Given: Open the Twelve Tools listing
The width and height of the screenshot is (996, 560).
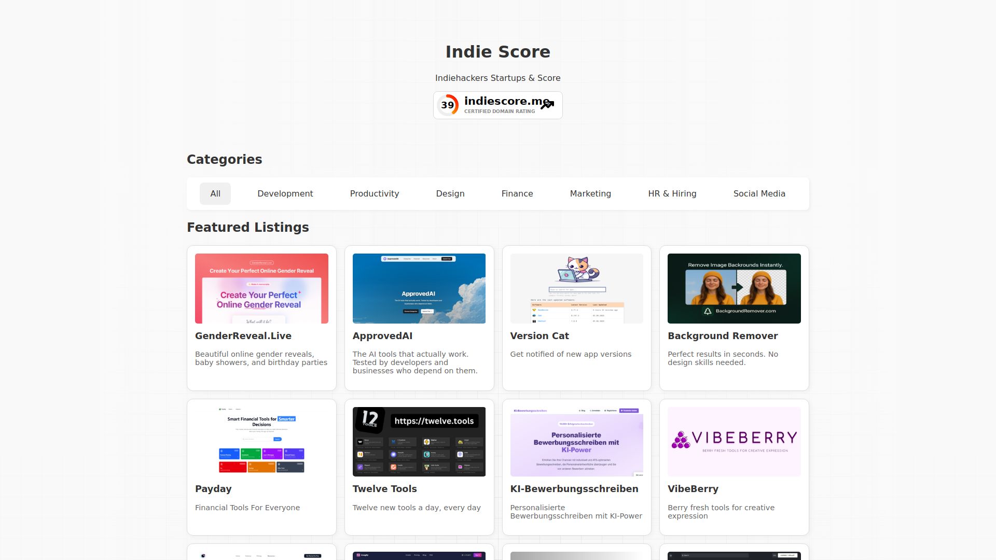Looking at the screenshot, I should coord(384,488).
